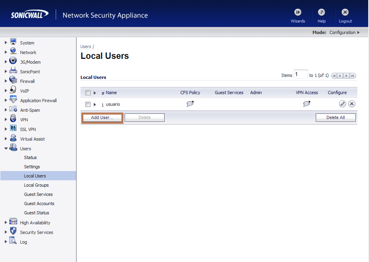Click the SSL VPN icon
Screen dimensions: 369x262
pyautogui.click(x=13, y=128)
